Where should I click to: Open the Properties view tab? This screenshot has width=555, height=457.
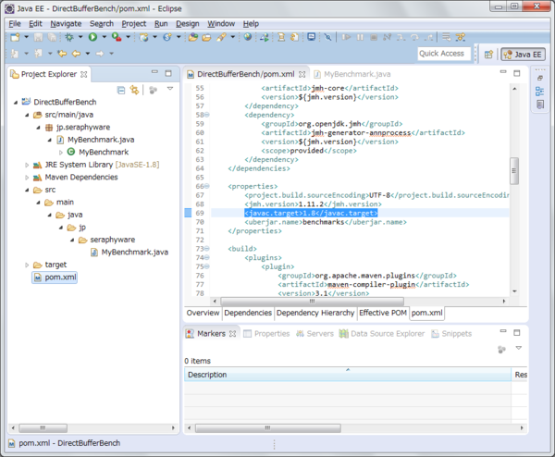click(266, 334)
